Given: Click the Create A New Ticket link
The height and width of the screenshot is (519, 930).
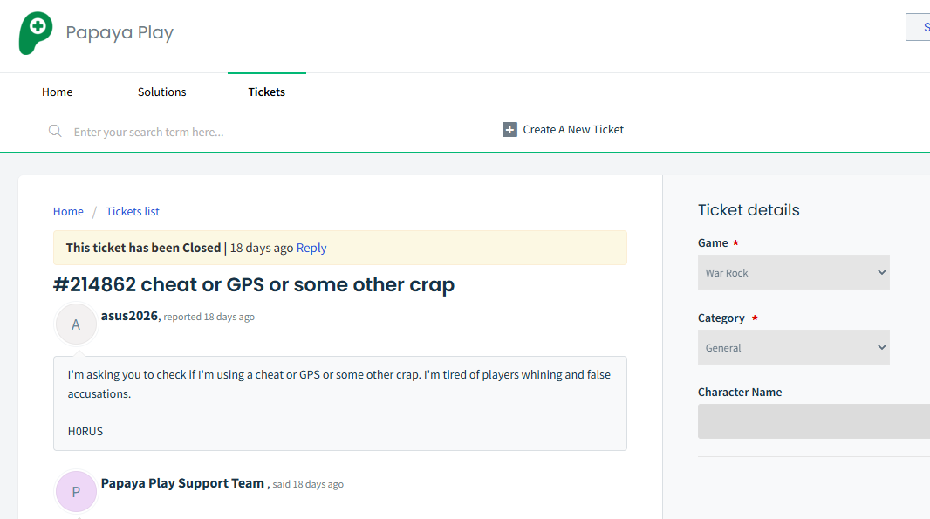Looking at the screenshot, I should [573, 129].
